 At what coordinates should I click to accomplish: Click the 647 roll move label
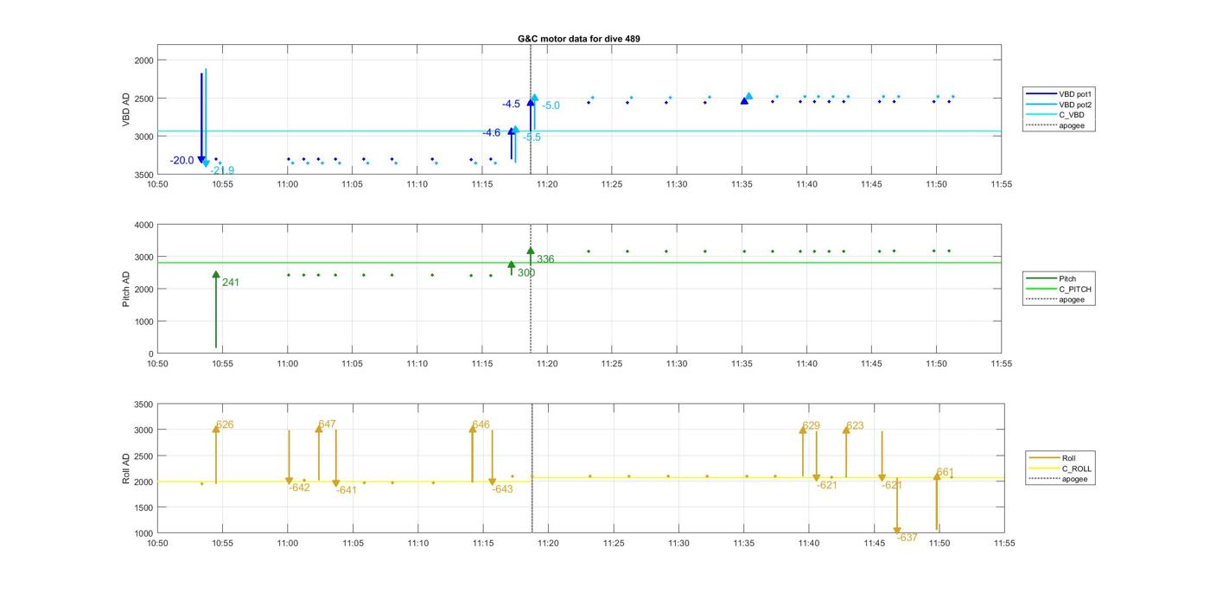tap(327, 424)
